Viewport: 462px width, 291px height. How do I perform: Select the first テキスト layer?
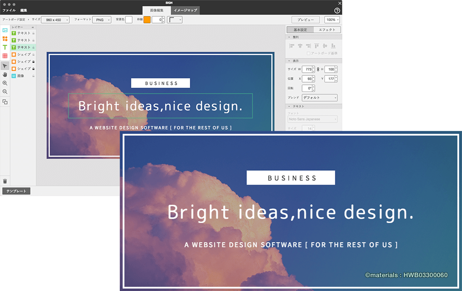tap(23, 33)
